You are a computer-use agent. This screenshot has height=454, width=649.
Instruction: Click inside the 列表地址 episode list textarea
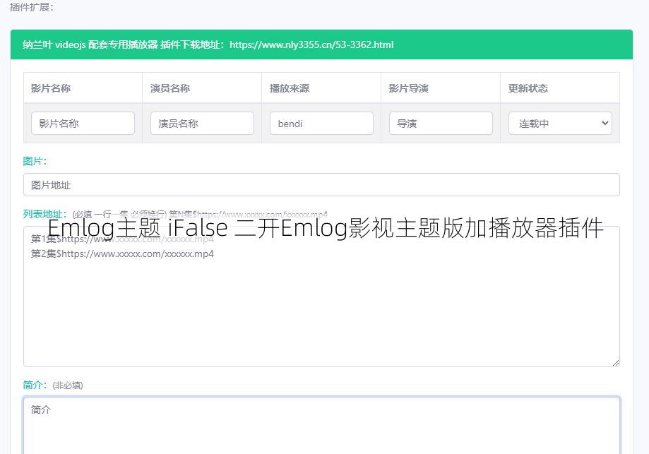click(321, 297)
